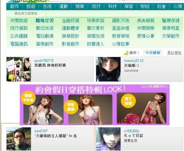The height and width of the screenshot is (151, 184).
Task: Open the 攝影天地 category
Action: click(x=120, y=20)
